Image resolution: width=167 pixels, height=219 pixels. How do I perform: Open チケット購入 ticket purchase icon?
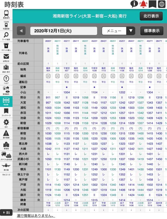coord(6,47)
